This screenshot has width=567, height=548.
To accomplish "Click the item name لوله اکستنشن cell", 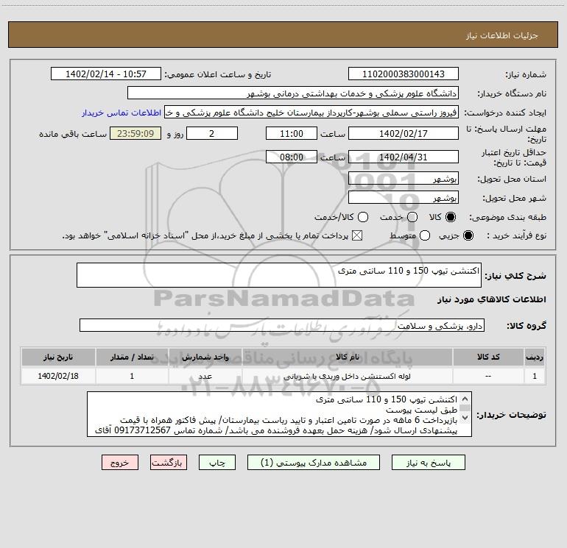I will (x=347, y=377).
